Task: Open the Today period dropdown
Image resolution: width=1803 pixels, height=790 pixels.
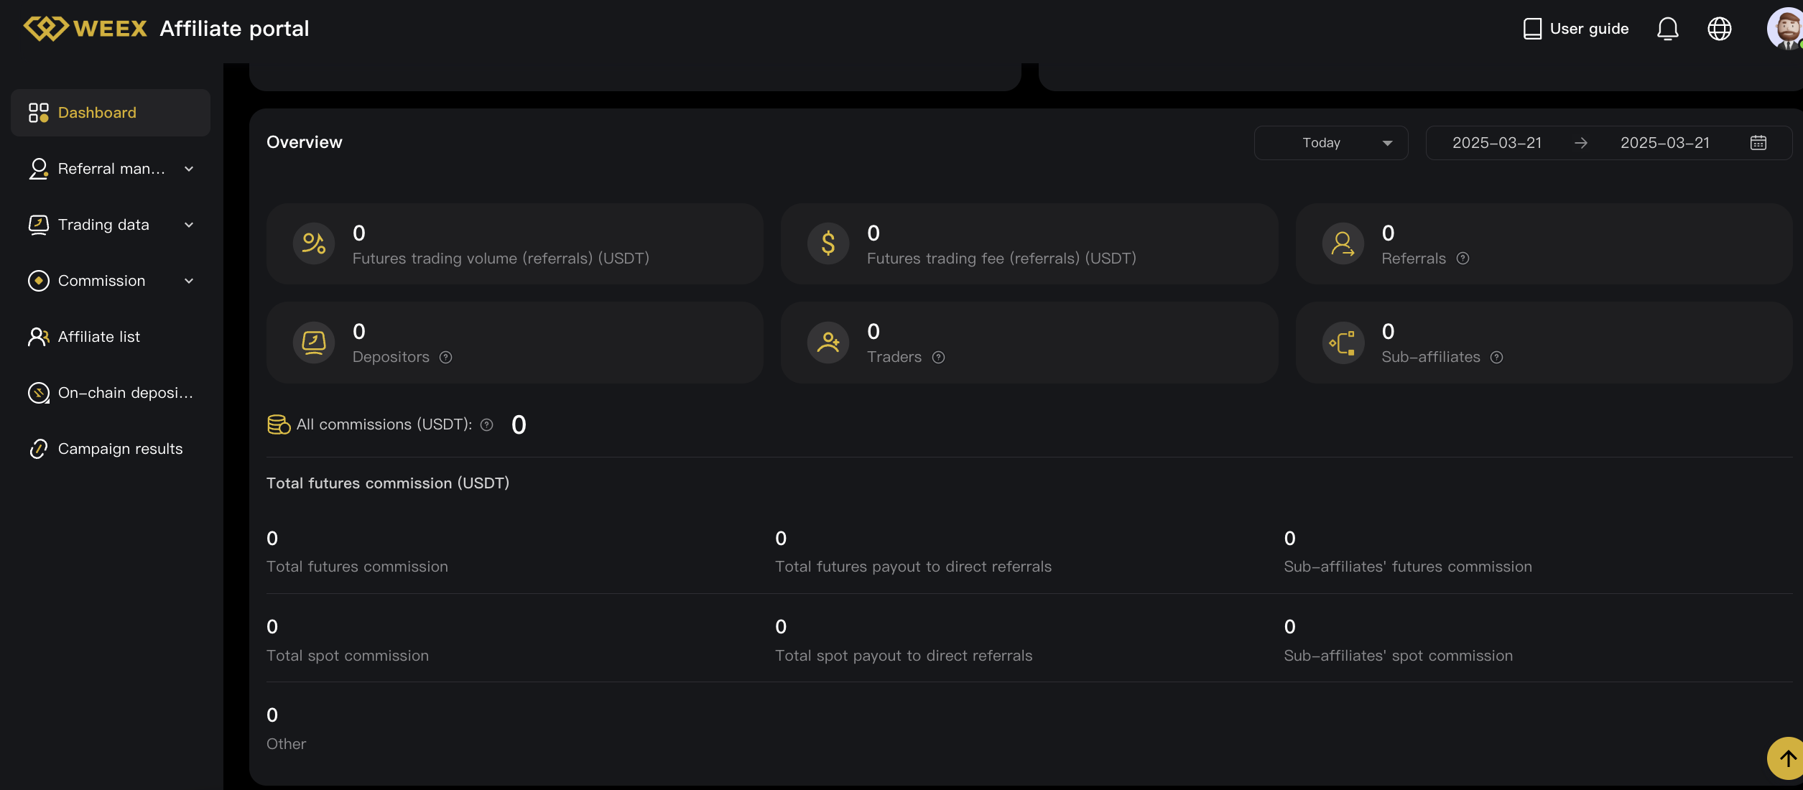Action: [x=1330, y=143]
